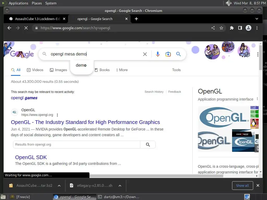
Task: Open Chromium three-dot menu
Action: point(257,28)
